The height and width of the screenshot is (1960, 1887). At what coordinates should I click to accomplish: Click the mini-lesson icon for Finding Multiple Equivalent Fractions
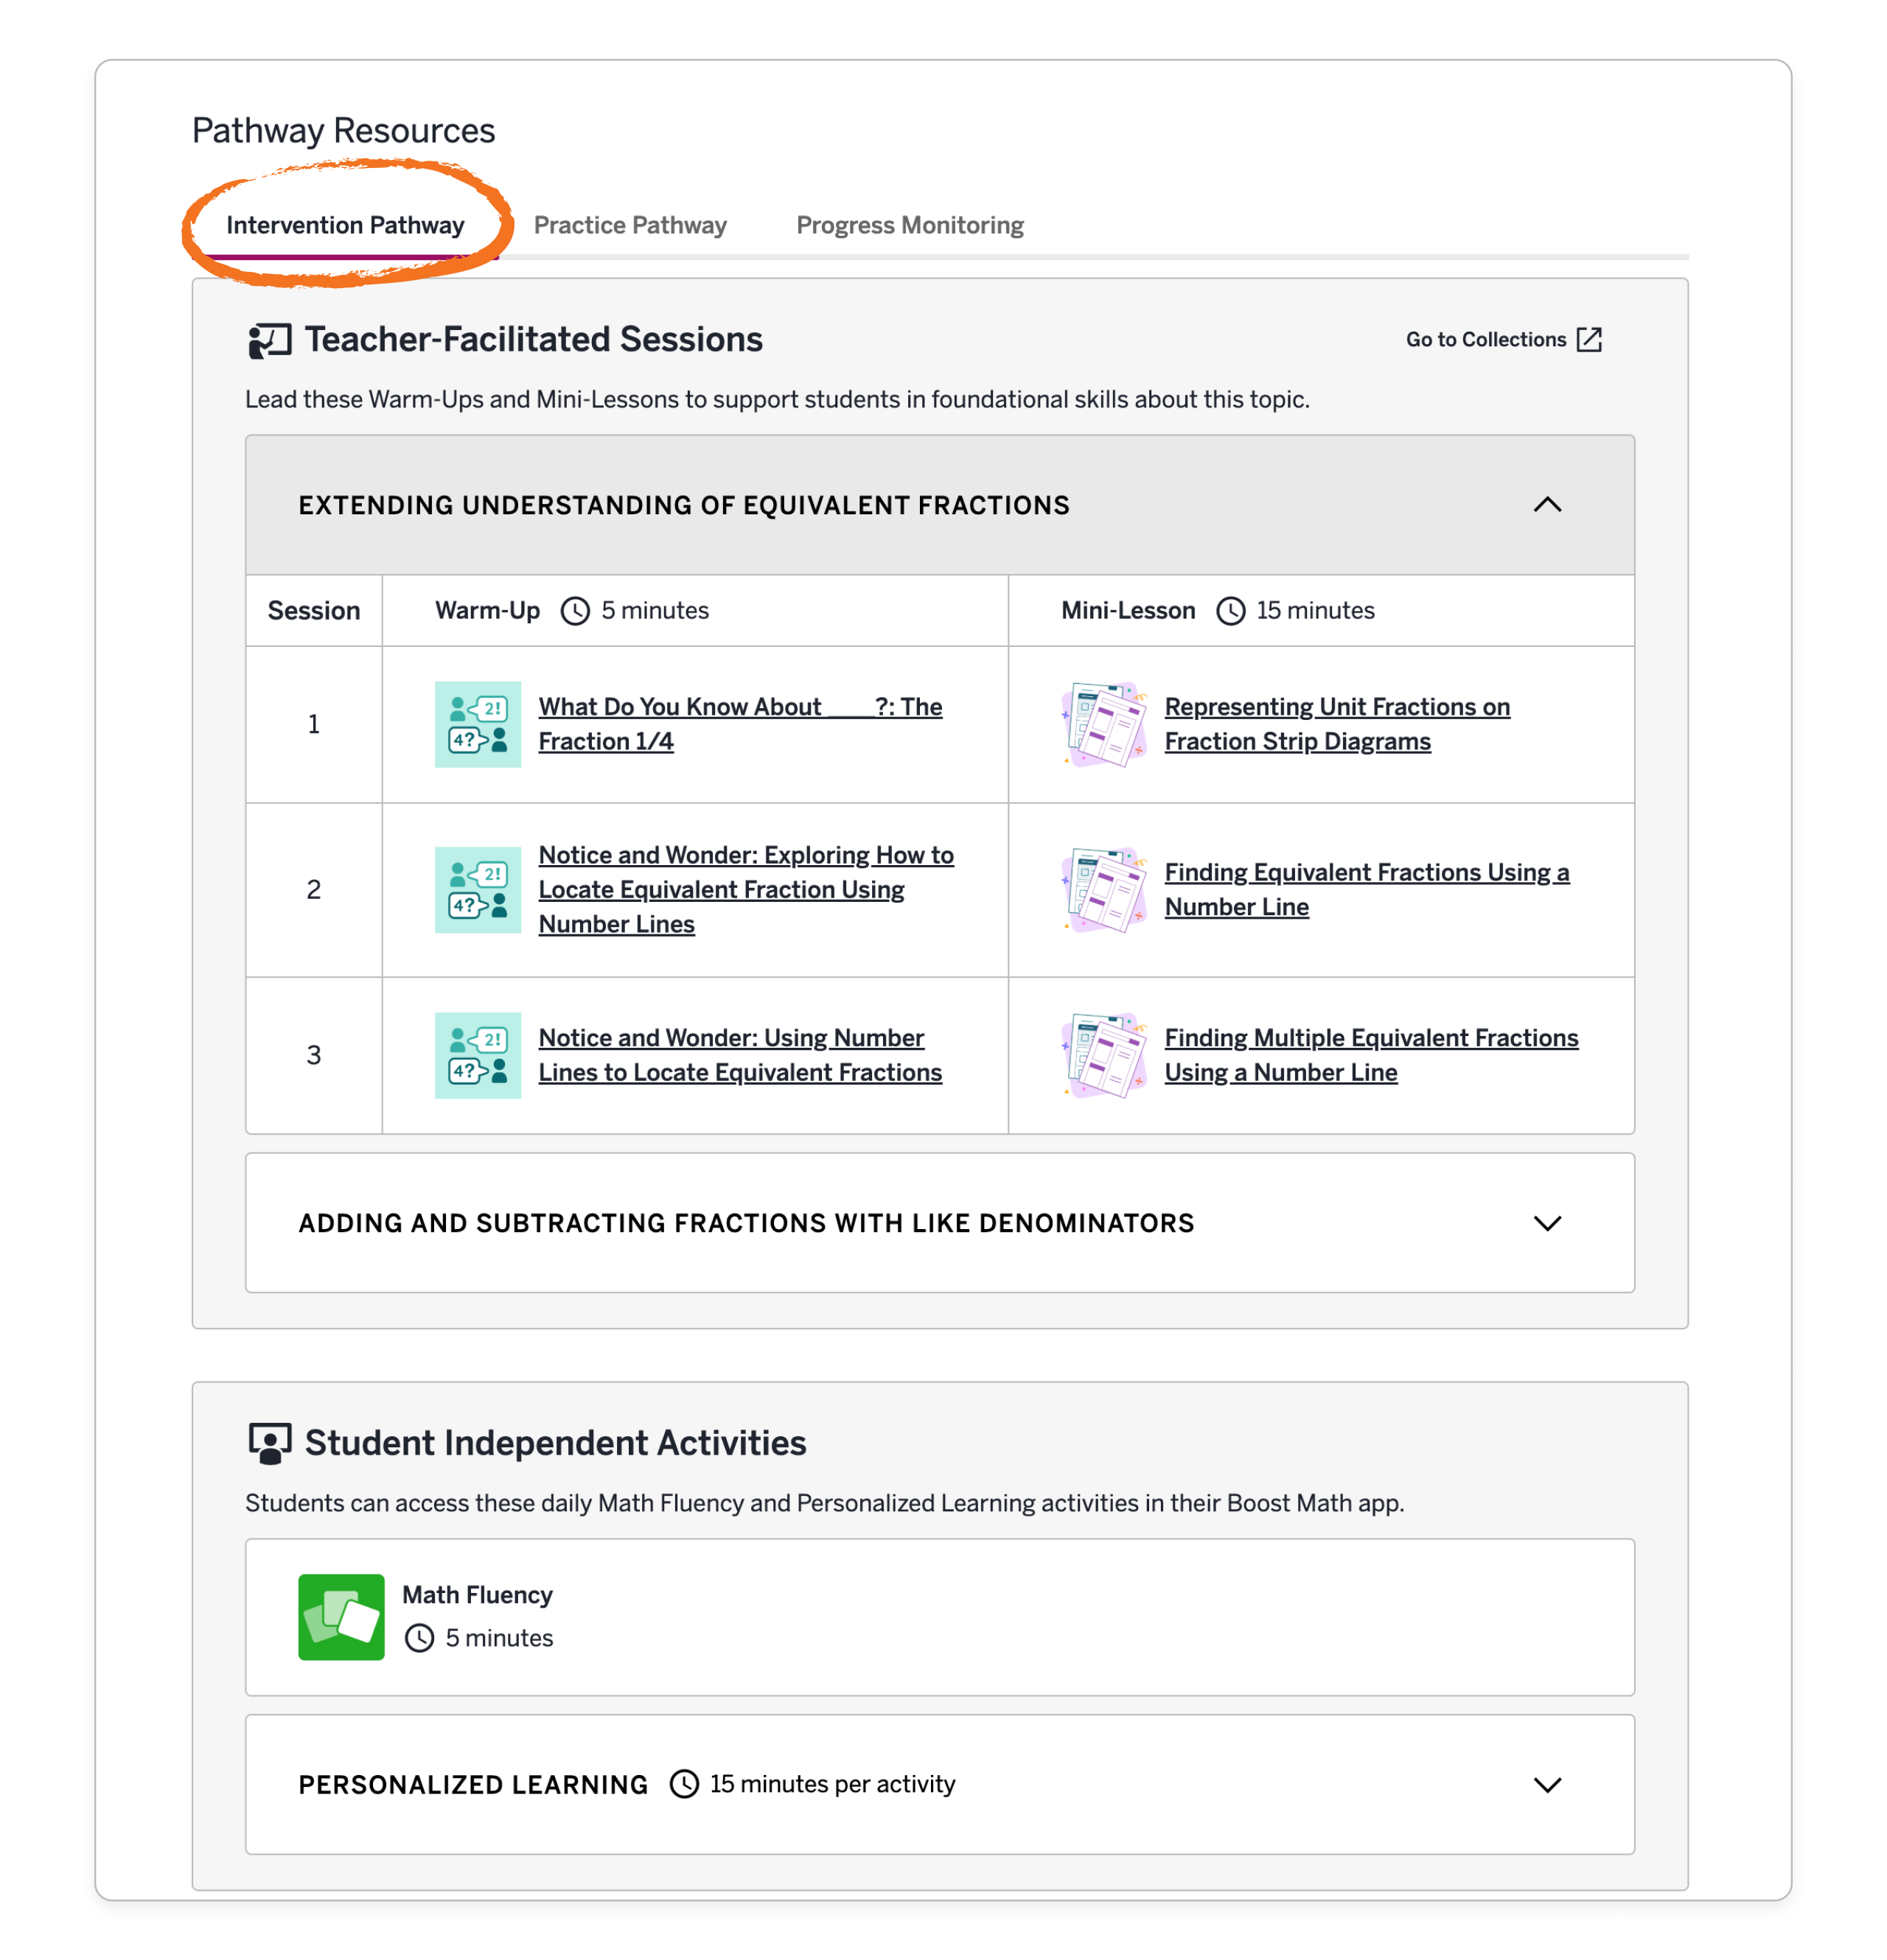coord(1103,1055)
